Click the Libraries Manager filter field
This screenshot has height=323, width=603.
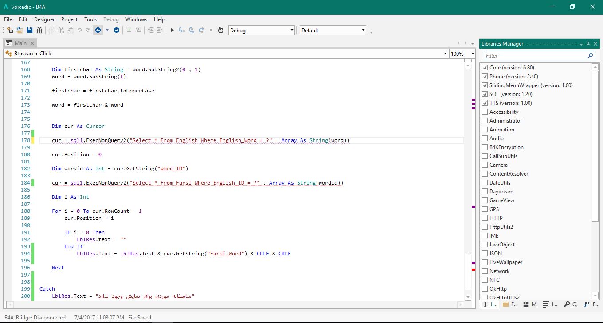534,56
